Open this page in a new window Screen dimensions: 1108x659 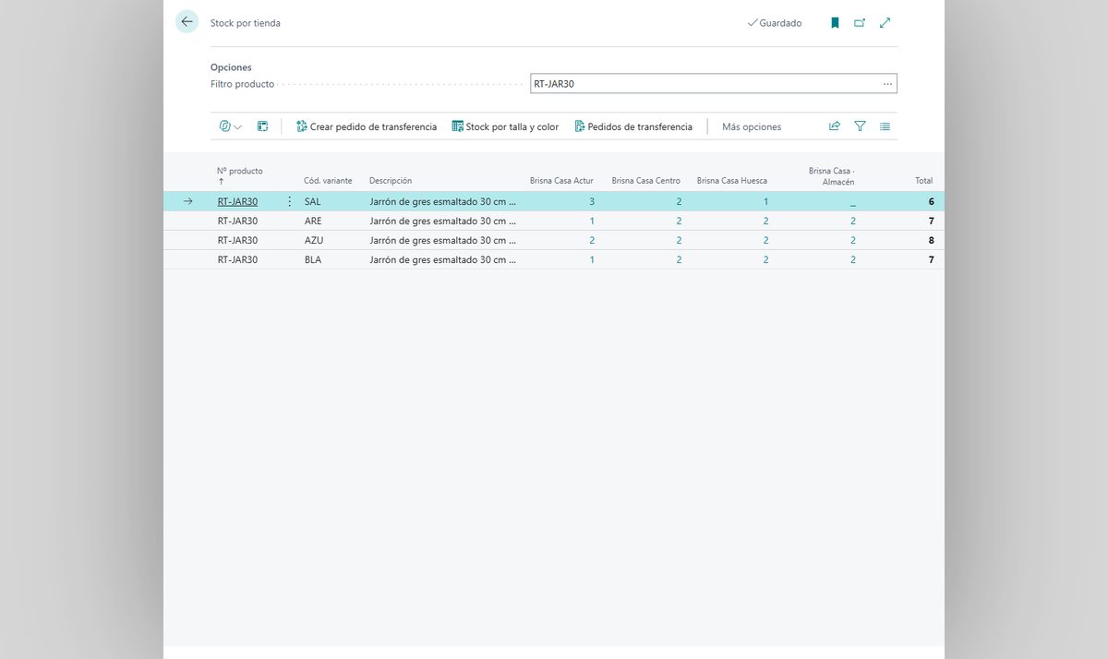pos(860,23)
